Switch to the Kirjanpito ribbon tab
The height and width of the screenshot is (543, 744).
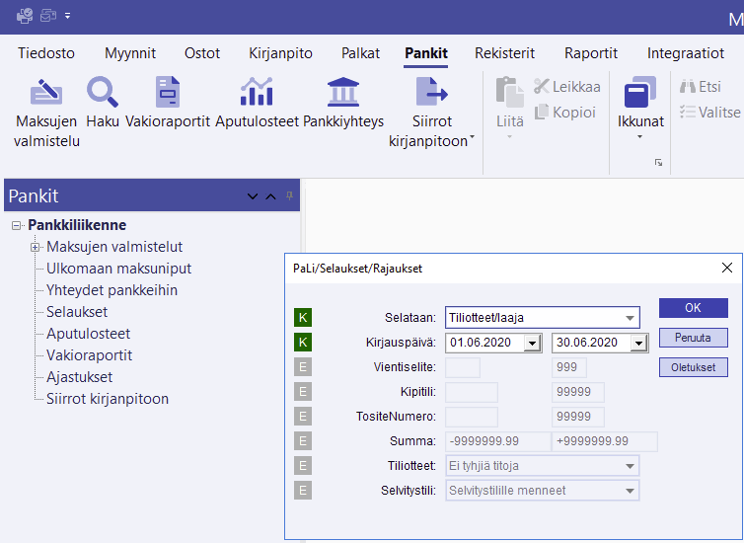[x=281, y=53]
